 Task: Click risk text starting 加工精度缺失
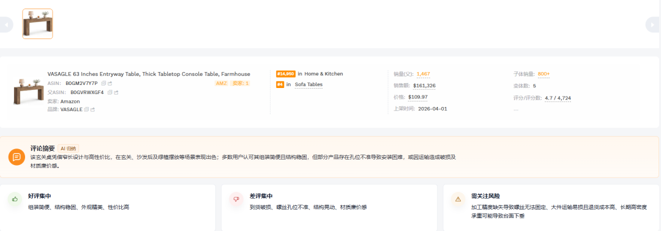559,211
